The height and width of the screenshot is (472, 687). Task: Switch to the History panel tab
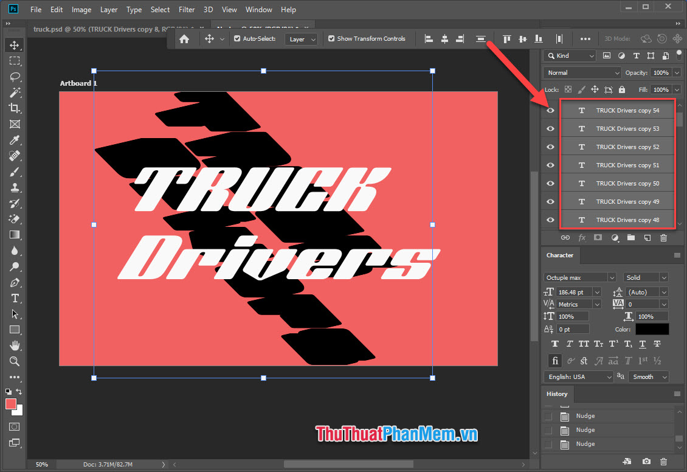tap(557, 394)
